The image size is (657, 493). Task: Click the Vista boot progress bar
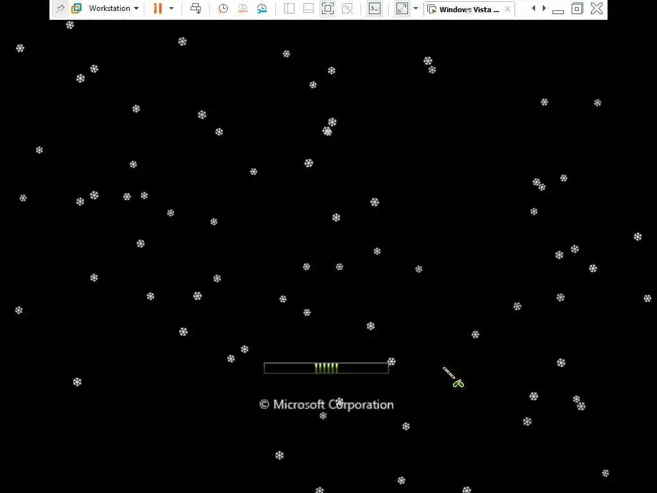(x=326, y=368)
